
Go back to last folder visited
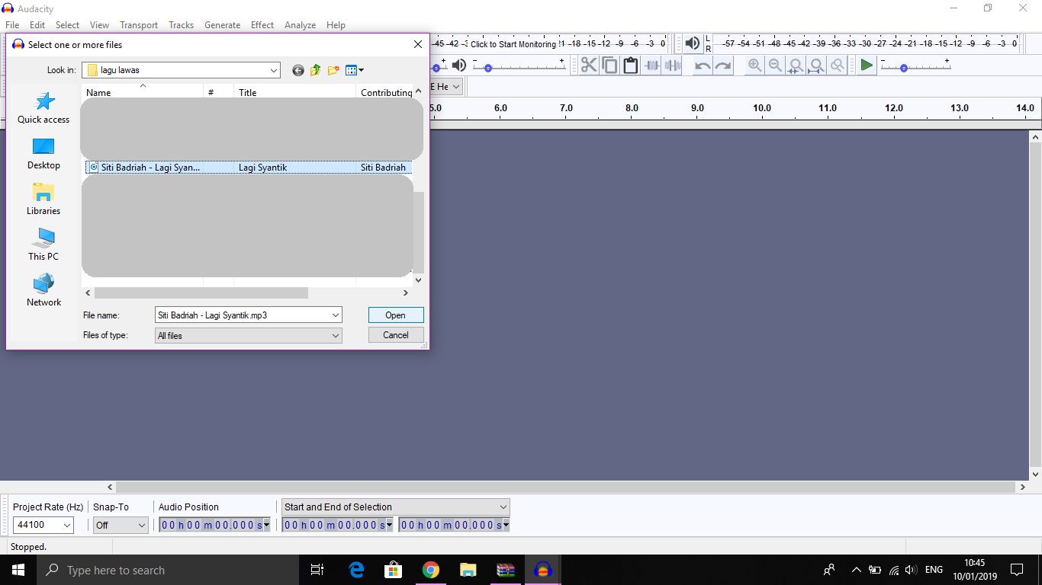297,70
